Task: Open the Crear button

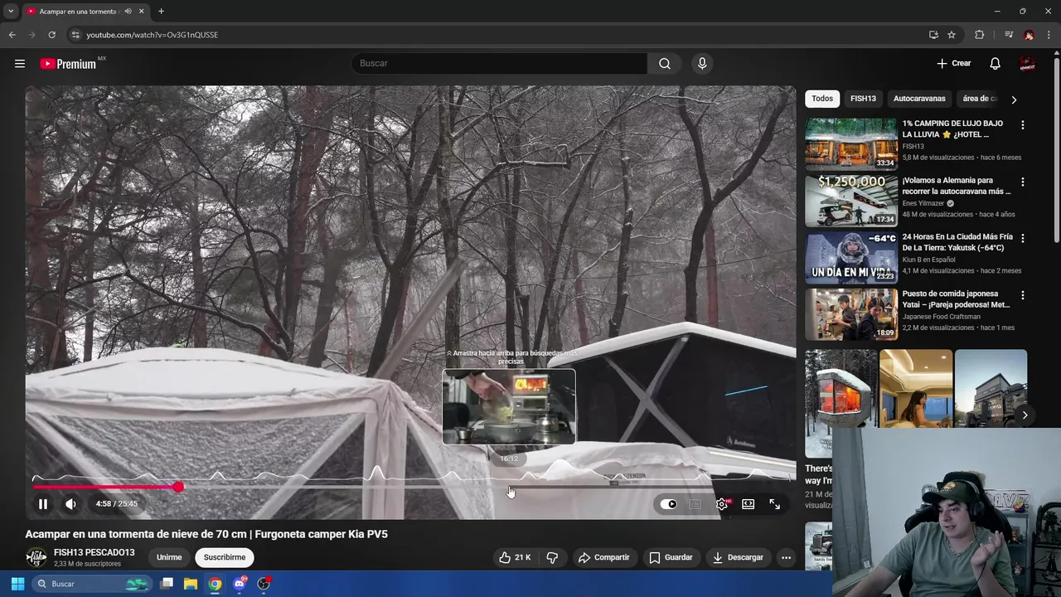Action: pos(954,64)
